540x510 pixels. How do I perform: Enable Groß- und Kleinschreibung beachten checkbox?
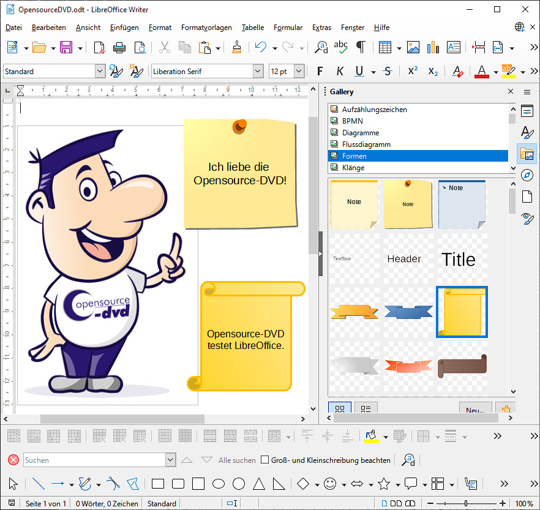coord(265,460)
